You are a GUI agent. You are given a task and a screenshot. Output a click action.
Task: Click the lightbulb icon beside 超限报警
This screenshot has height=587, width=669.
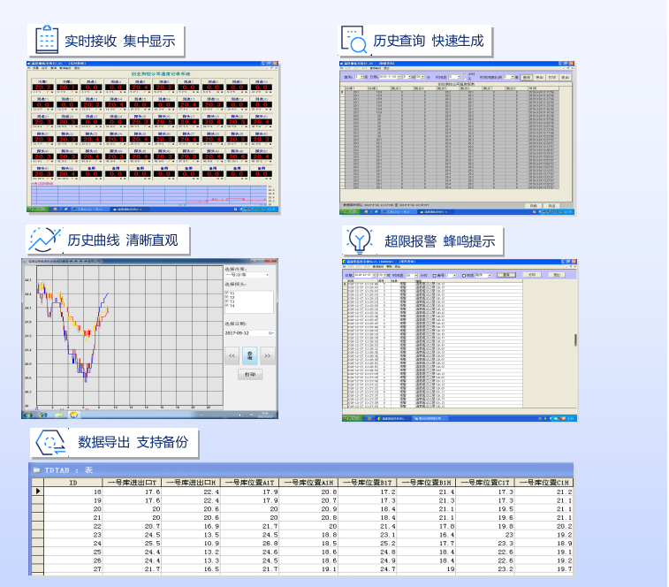coord(359,240)
